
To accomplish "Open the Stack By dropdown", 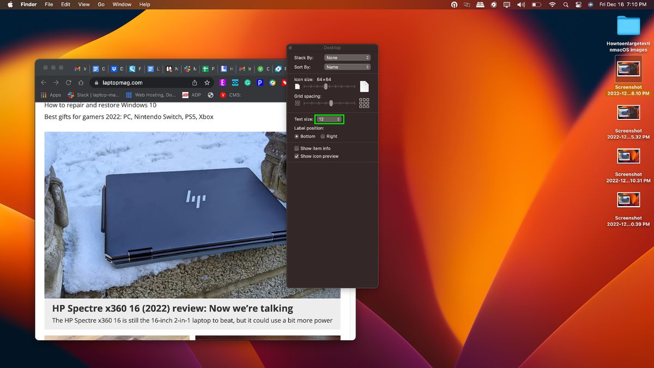I will tap(347, 57).
